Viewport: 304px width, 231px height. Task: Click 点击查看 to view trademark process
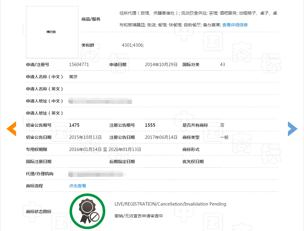click(77, 185)
